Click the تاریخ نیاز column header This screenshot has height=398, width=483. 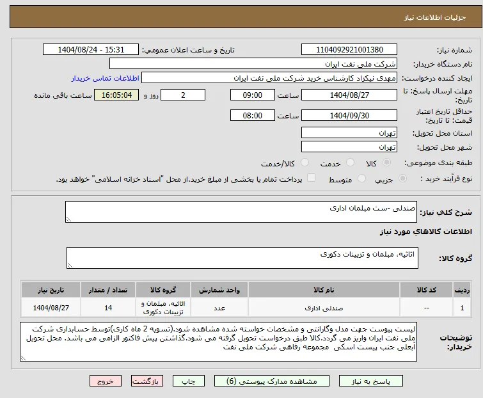click(x=51, y=290)
